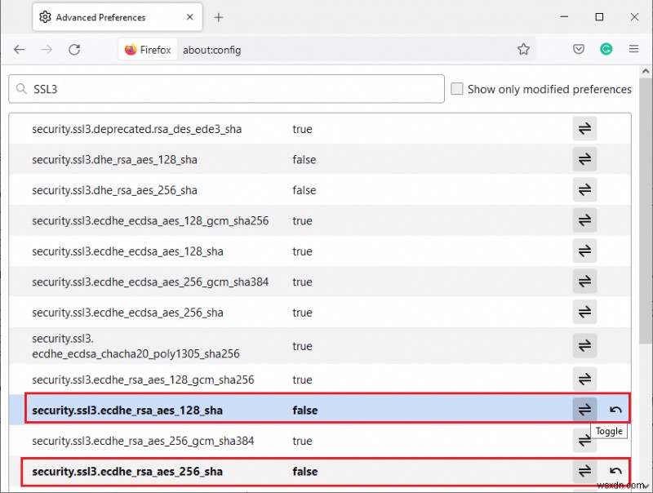Toggle security.ssl3.dhe_rsa_aes_256_sha preference

(x=584, y=190)
